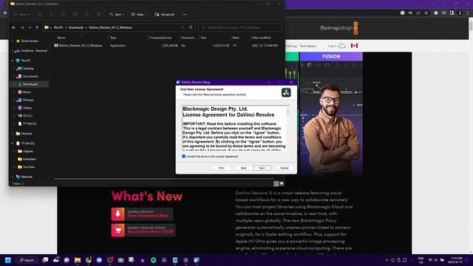The height and width of the screenshot is (266, 473).
Task: Open the Tech Specs tab on Blackmagic site
Action: (x=307, y=46)
